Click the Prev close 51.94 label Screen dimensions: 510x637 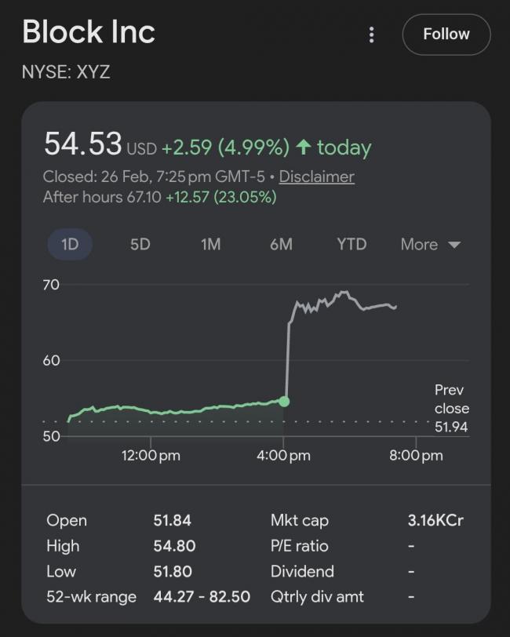point(451,408)
